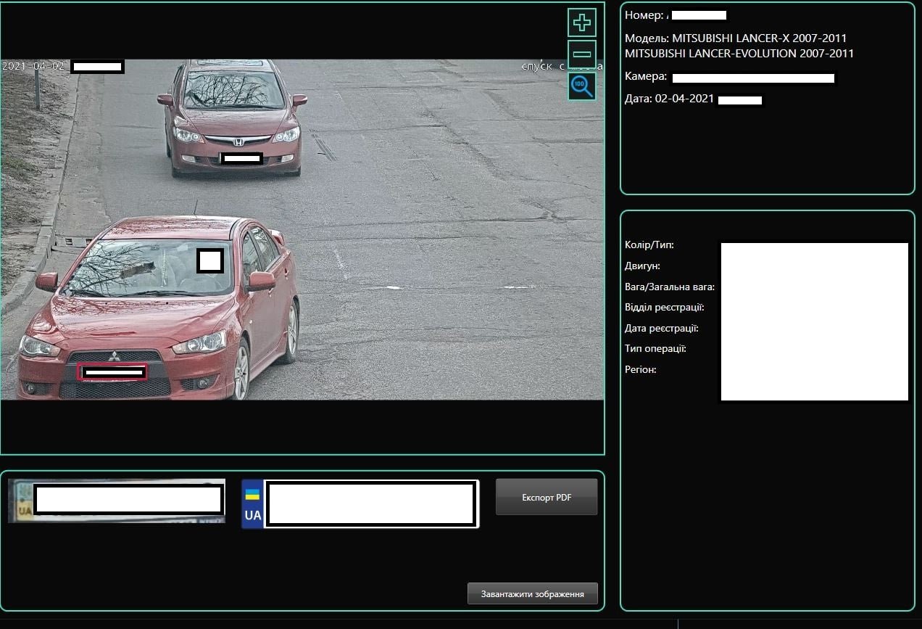Image resolution: width=922 pixels, height=629 pixels.
Task: Click the Регіон label
Action: point(640,370)
